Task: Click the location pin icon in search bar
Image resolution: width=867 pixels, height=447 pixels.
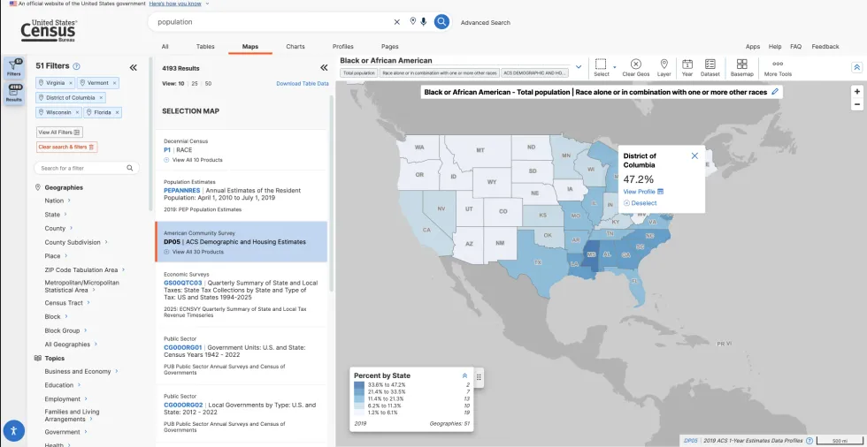Action: [x=412, y=21]
